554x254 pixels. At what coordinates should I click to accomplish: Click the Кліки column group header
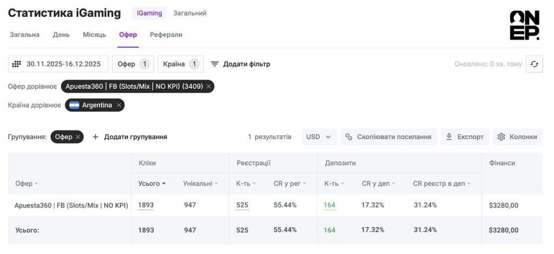click(x=147, y=163)
